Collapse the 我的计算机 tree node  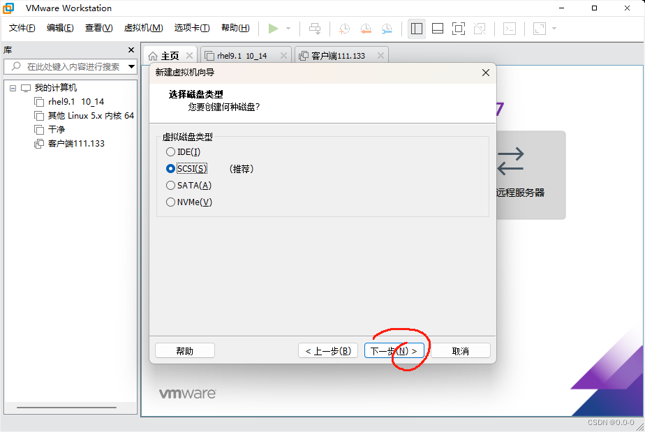pos(11,87)
